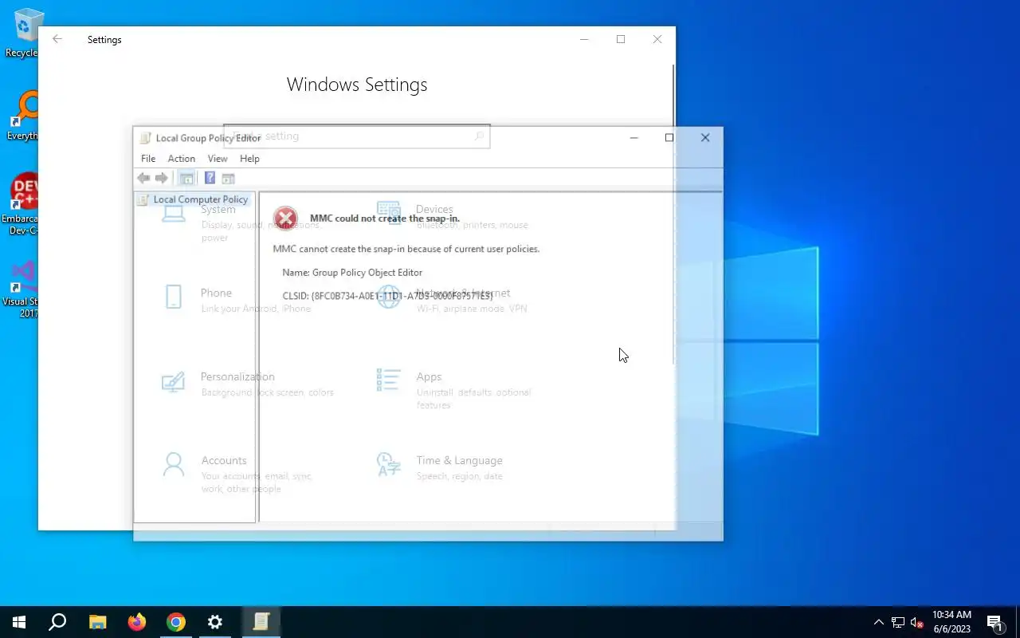Click the Back arrow in Group Policy toolbar
The height and width of the screenshot is (638, 1020).
(143, 178)
